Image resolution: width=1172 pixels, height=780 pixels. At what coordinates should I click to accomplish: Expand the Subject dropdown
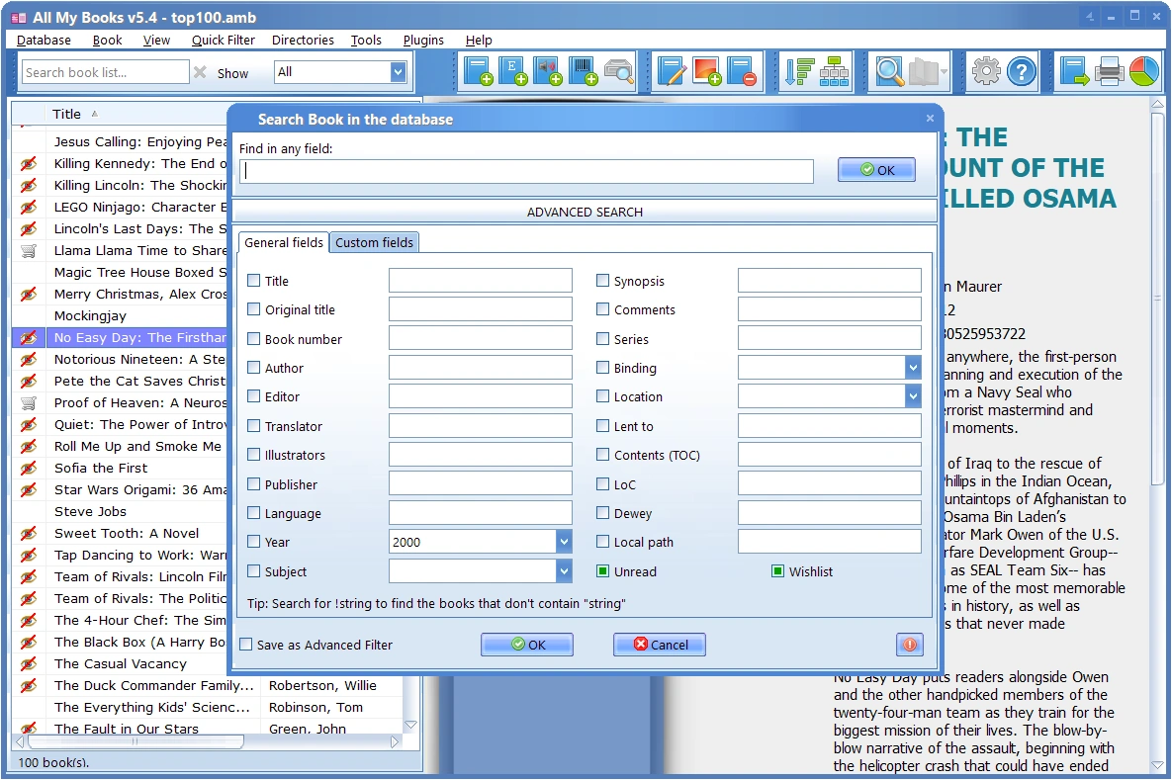click(x=564, y=571)
